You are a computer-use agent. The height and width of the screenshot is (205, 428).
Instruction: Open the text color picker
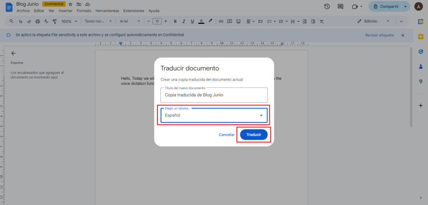[201, 21]
